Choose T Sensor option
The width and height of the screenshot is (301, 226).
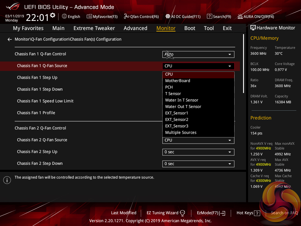(198, 94)
